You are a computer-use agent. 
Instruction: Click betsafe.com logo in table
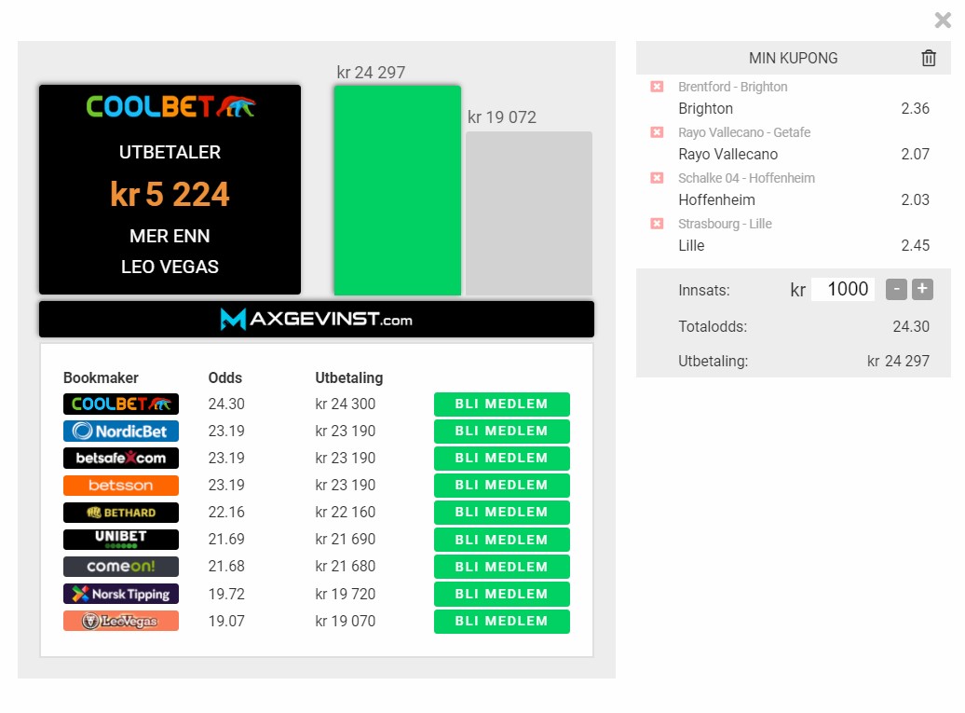121,459
